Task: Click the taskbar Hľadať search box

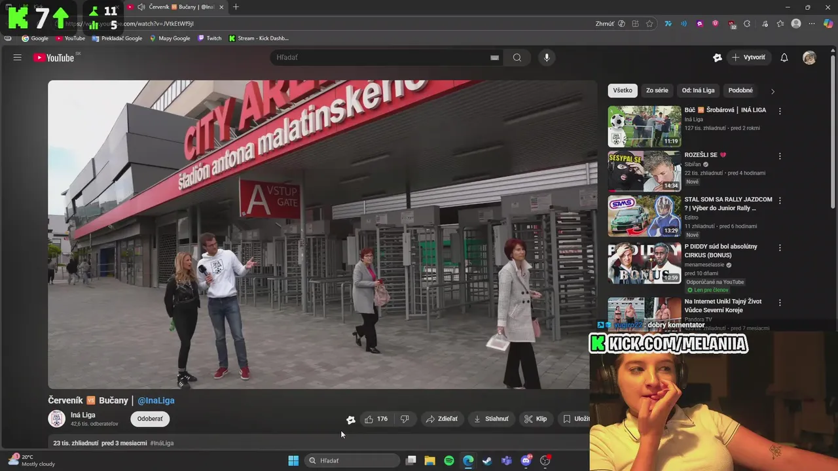Action: (x=352, y=461)
